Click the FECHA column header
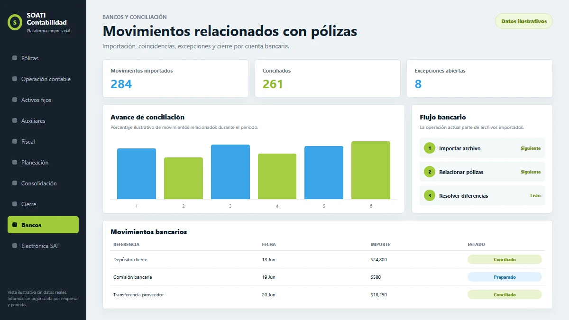 (x=269, y=245)
